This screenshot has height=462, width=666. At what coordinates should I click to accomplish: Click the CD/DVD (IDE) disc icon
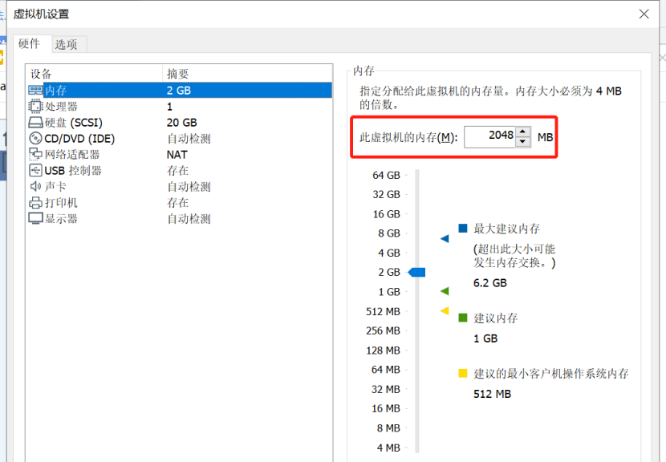coord(35,139)
